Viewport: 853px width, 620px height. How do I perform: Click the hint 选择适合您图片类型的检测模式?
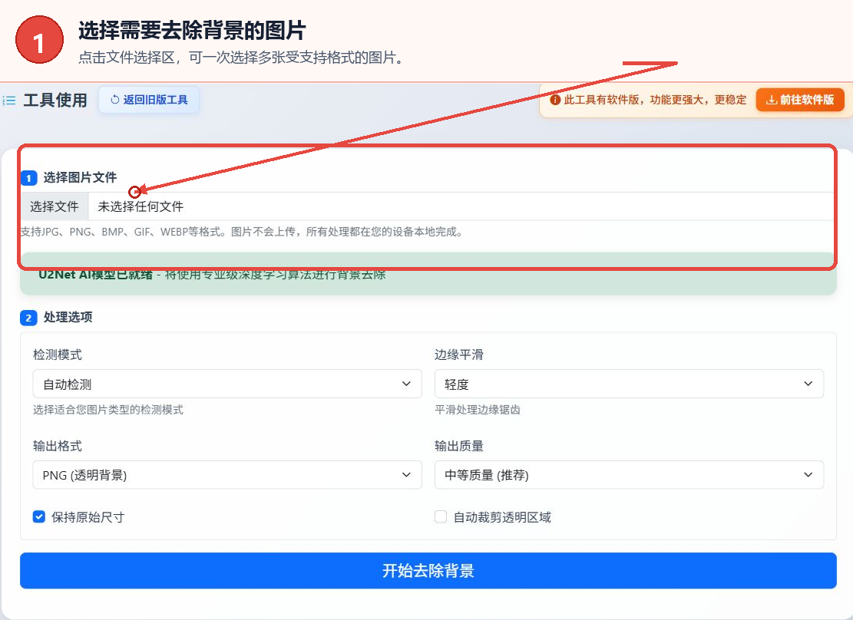point(108,410)
